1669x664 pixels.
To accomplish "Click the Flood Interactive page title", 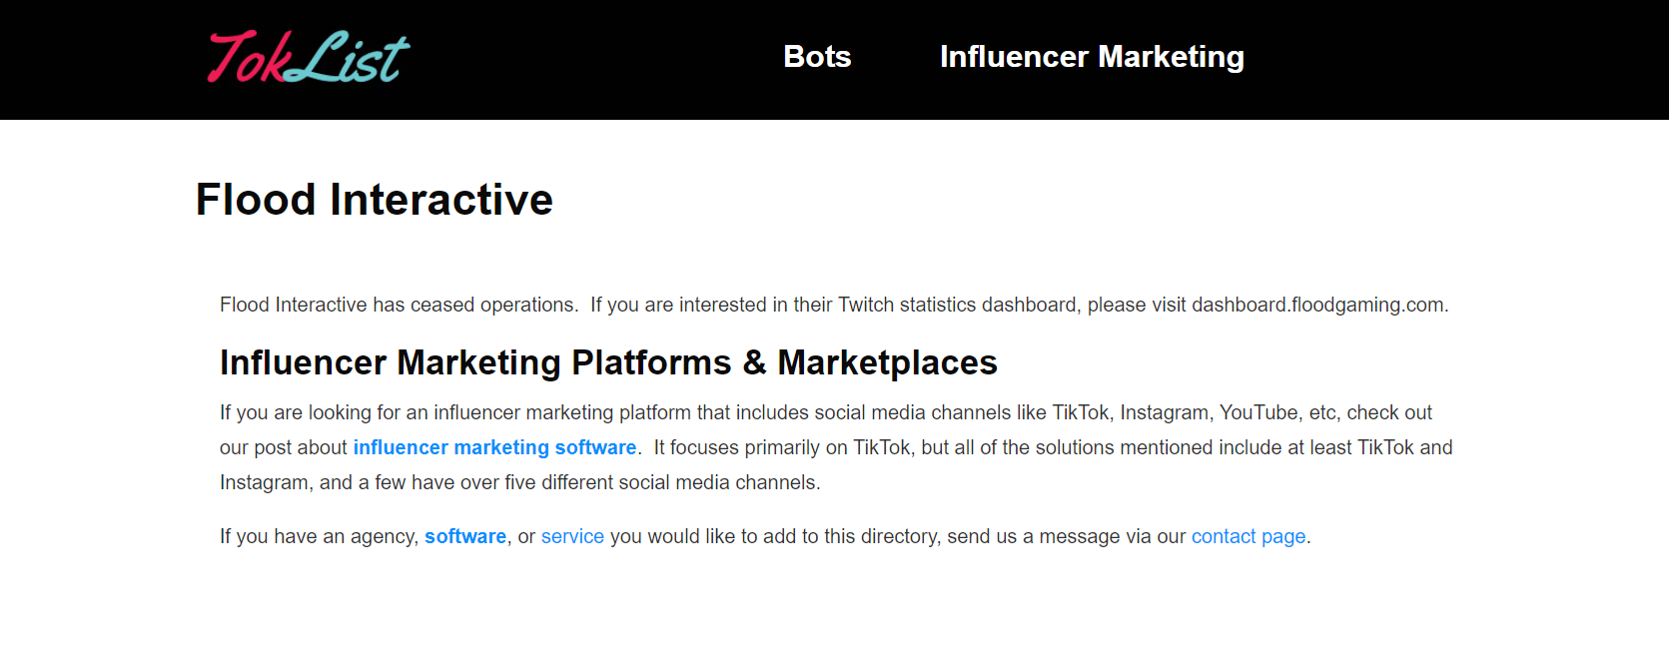I will 374,200.
